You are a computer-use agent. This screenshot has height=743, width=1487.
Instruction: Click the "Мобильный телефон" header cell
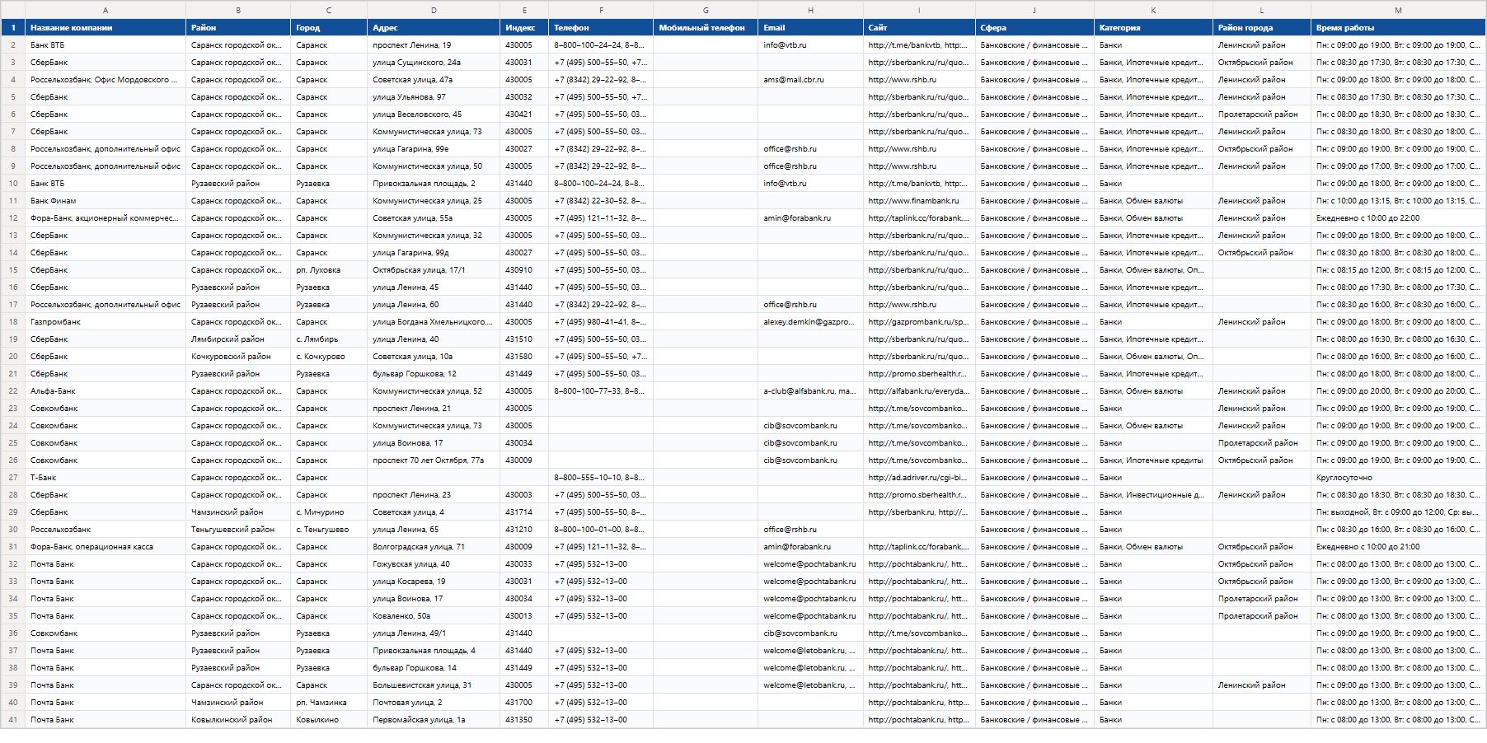[706, 28]
